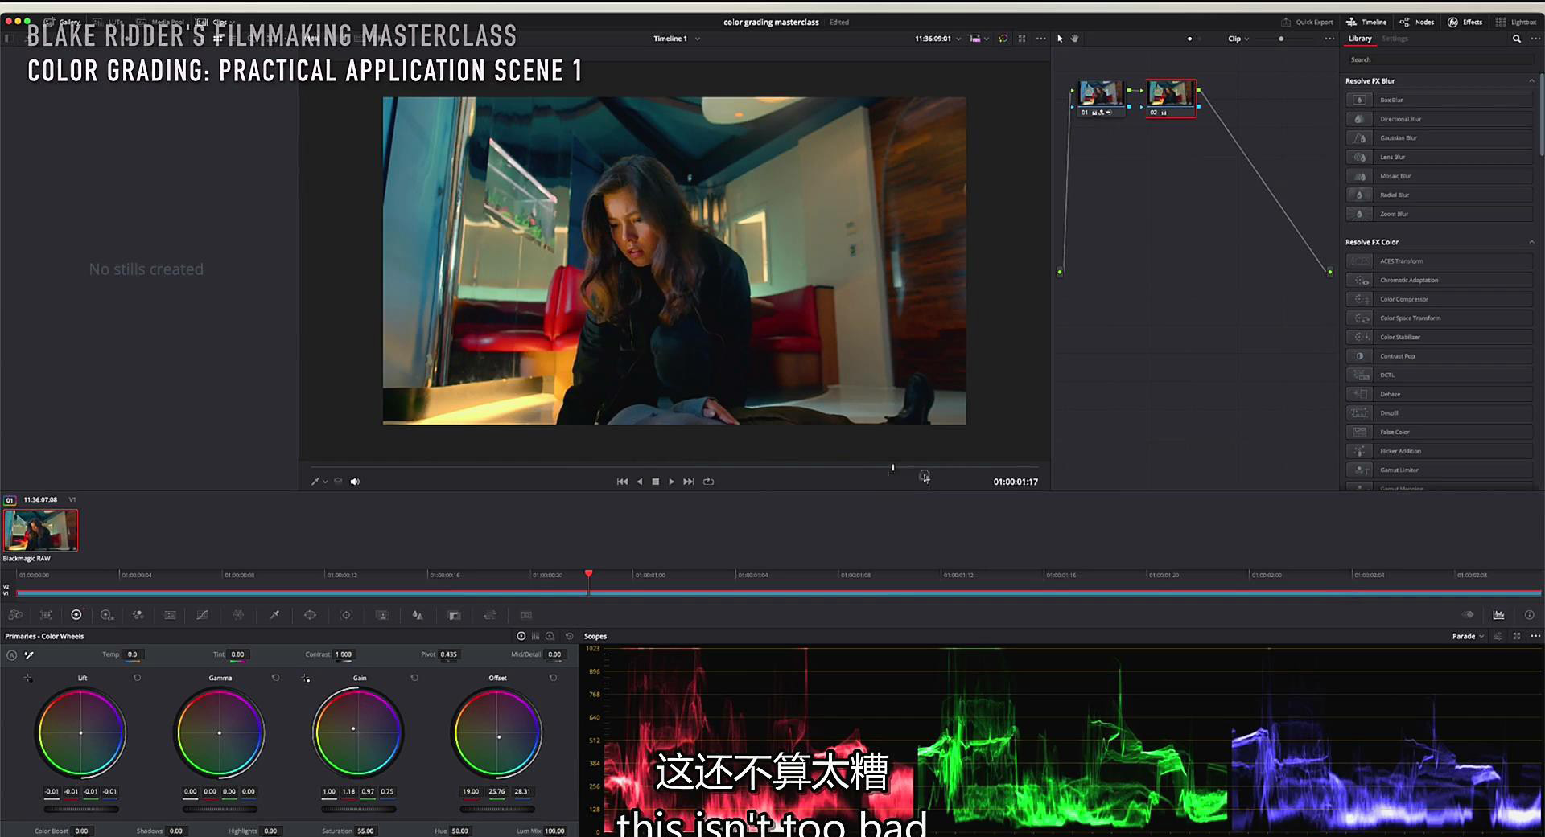
Task: Open the Tracker palette
Action: (346, 615)
